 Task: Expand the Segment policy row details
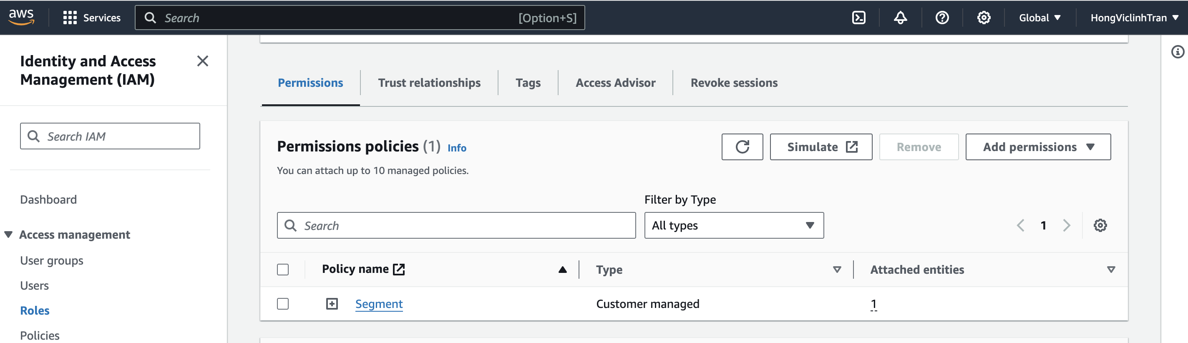[332, 304]
